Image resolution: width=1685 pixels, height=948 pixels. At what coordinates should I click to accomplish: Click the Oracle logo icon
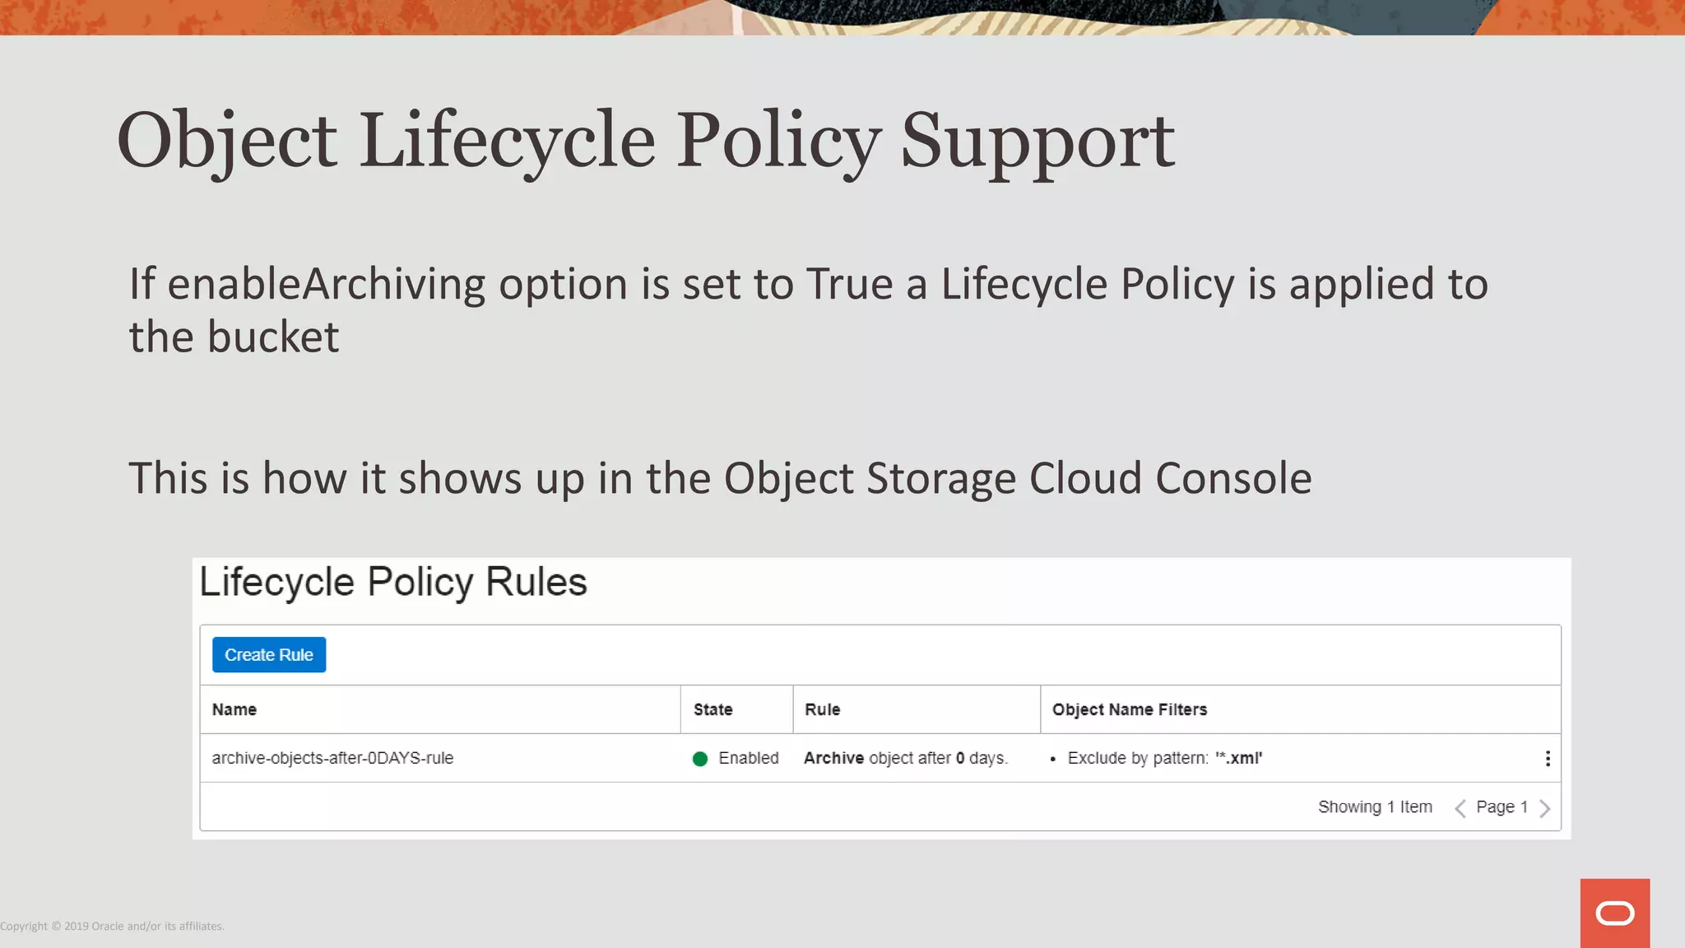click(1614, 913)
